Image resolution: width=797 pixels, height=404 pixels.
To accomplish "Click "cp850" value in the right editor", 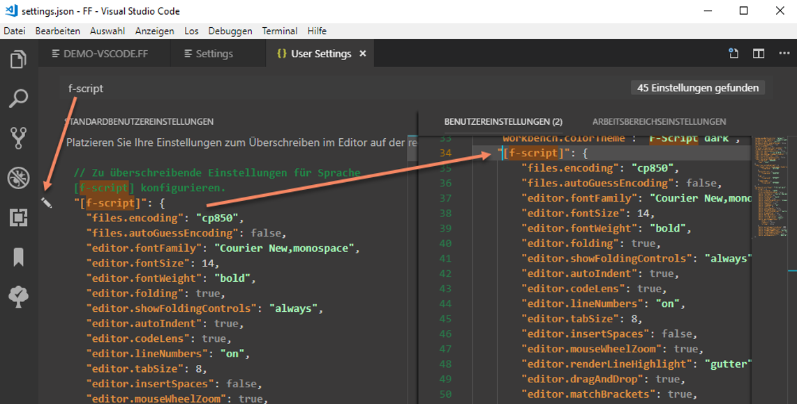I will point(653,168).
